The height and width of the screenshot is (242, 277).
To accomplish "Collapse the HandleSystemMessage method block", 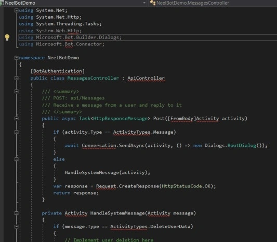I will 17,213.
